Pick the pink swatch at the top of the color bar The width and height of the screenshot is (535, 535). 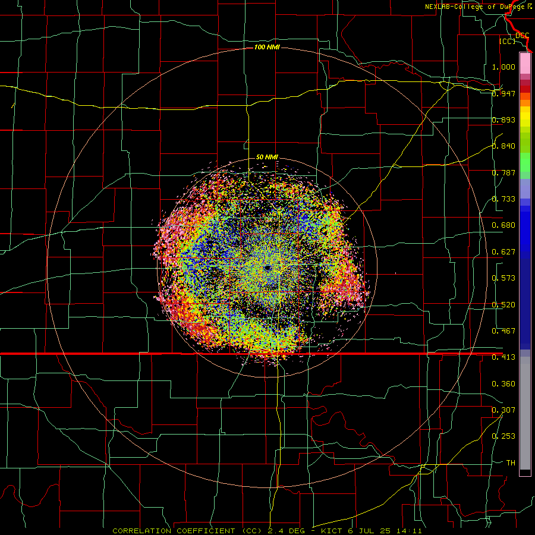tap(525, 63)
